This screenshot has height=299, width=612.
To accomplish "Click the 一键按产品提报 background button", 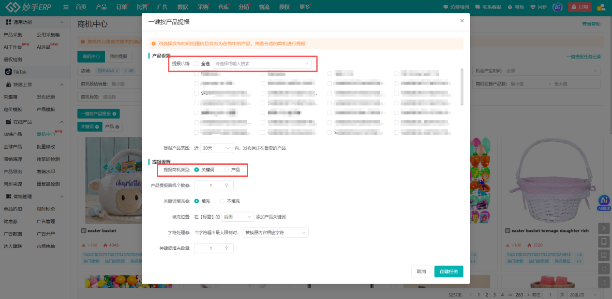I will [x=99, y=114].
